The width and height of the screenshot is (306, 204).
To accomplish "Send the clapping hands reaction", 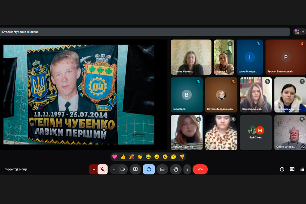I will coord(140,156).
